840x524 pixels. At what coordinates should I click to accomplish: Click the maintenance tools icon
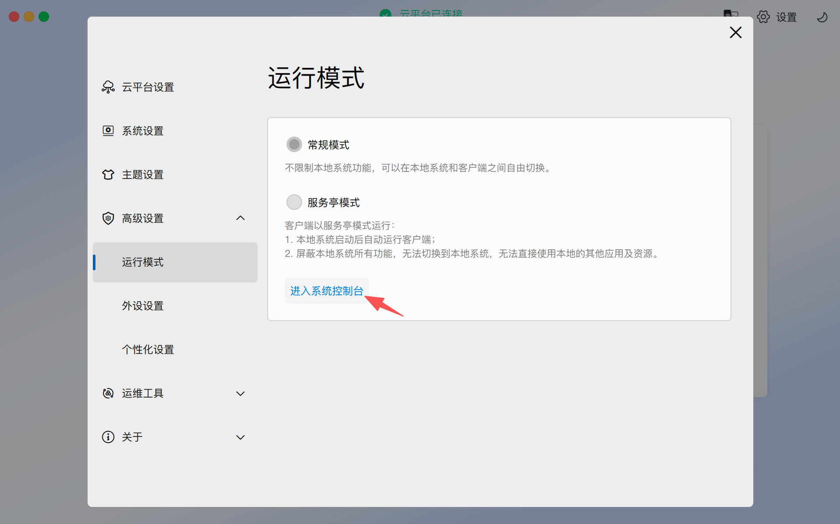click(x=108, y=393)
